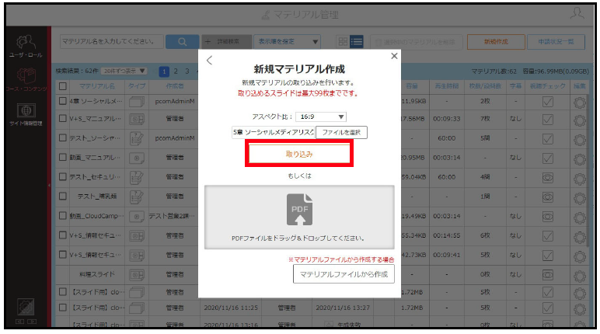
Task: Go to page 3 of results
Action: coord(187,71)
